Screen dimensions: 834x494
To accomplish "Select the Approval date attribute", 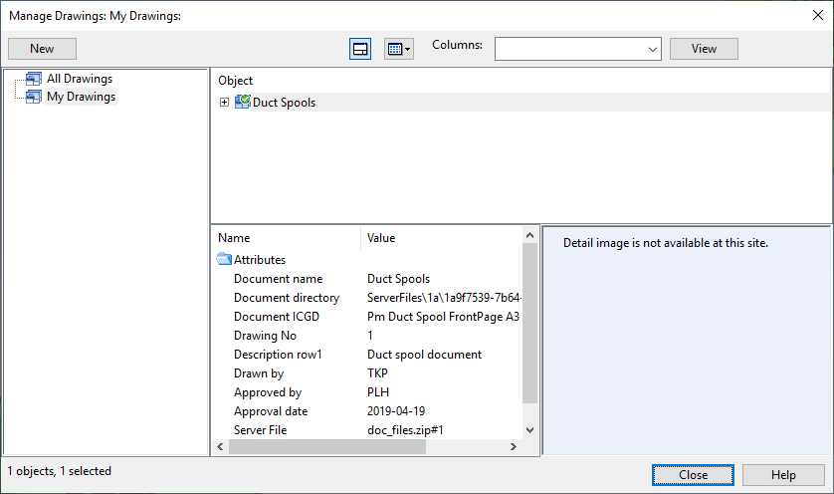I will click(271, 411).
